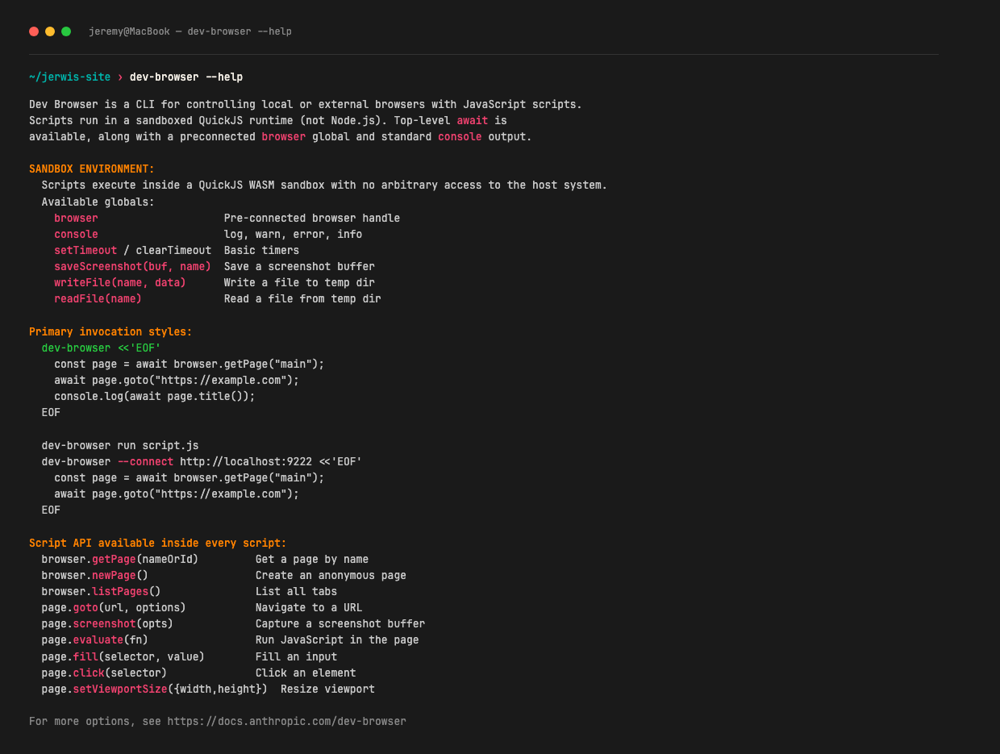Click the 'dev-browser run script.js' line
Viewport: 1000px width, 754px height.
tap(120, 446)
